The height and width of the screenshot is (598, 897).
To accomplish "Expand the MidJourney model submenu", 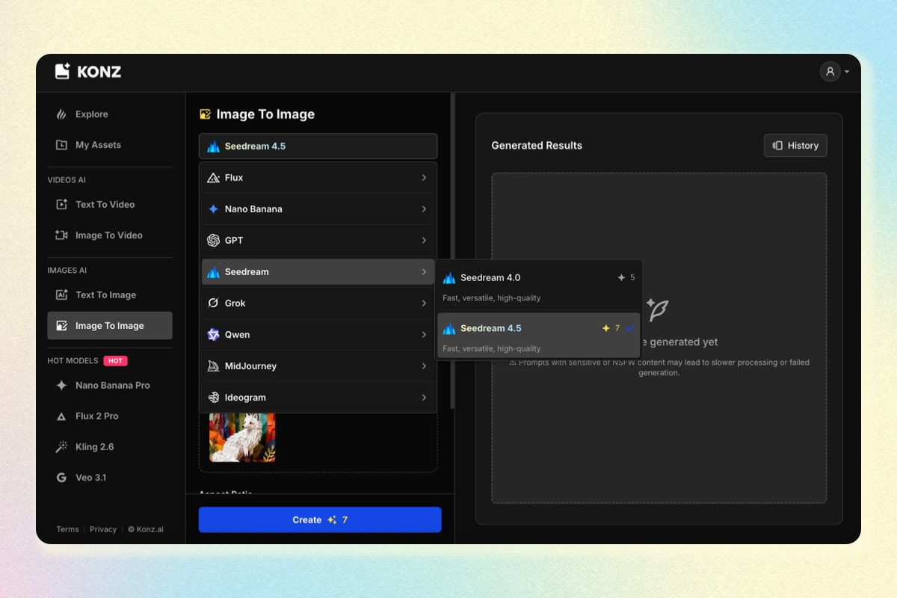I will [x=318, y=366].
